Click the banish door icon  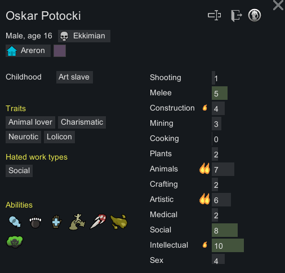[x=237, y=16]
